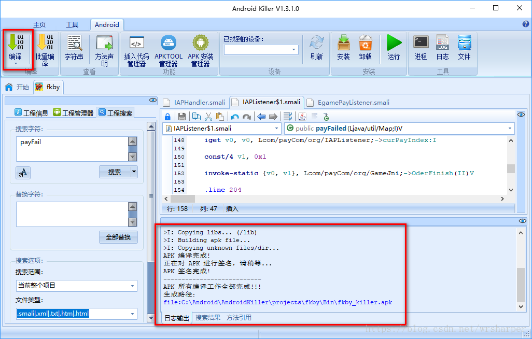This screenshot has width=532, height=339.
Task: Click the 卸载 uninstall icon
Action: tap(366, 48)
